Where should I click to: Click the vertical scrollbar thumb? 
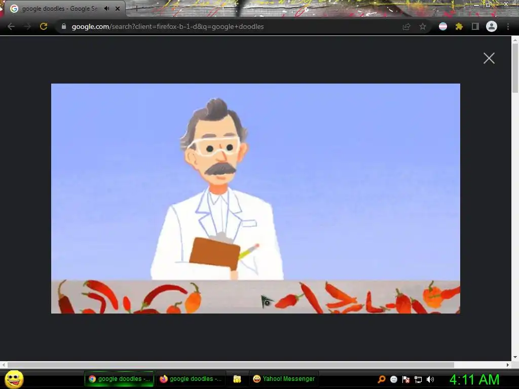coord(515,68)
